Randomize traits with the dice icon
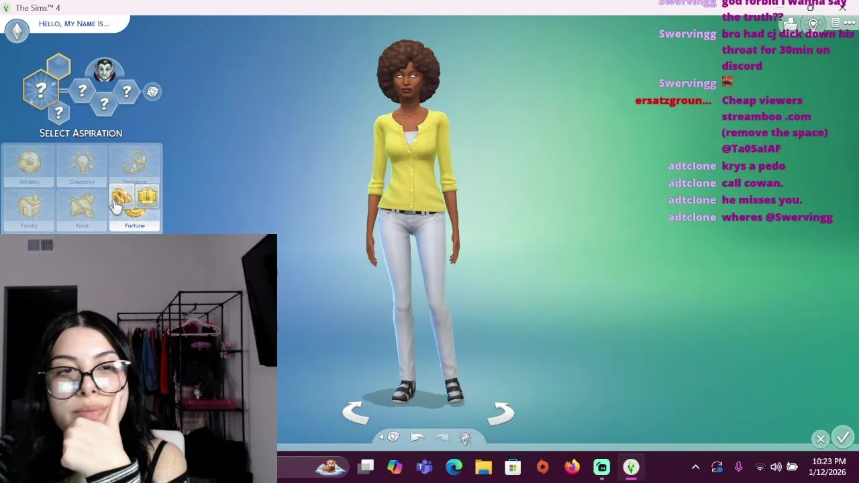859x483 pixels. click(152, 92)
